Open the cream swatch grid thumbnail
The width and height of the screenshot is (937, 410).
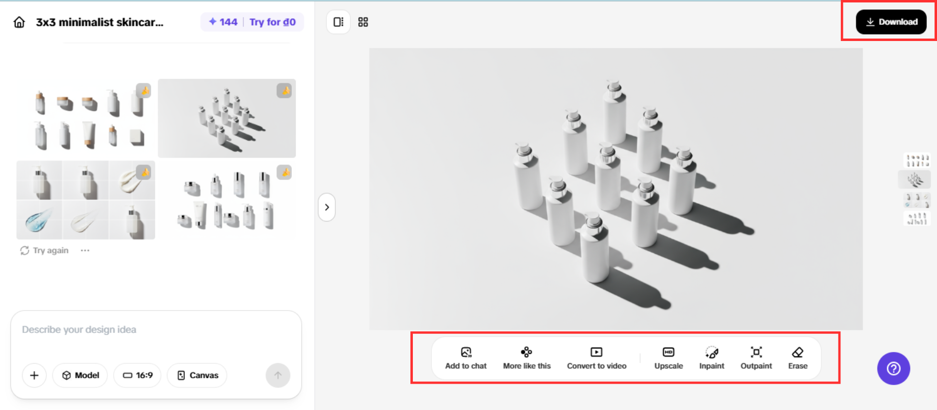(x=86, y=200)
